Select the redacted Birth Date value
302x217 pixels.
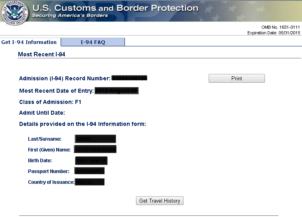[91, 161]
